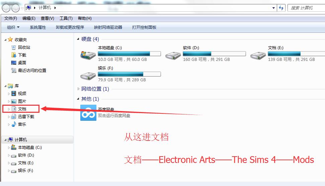Click the 搜索 计算机 search field
The image size is (325, 186).
pyautogui.click(x=306, y=8)
